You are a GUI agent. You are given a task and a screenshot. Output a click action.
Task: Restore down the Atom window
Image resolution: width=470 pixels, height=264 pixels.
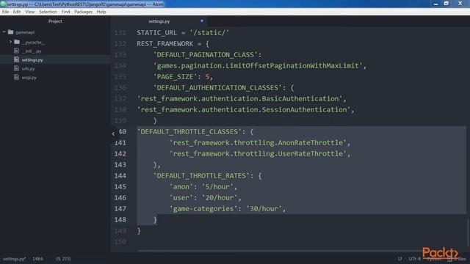point(446,4)
